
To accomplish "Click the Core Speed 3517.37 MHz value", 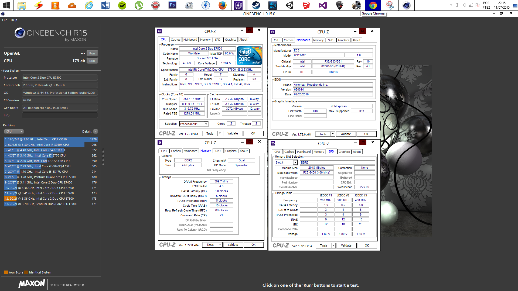I will pos(192,99).
